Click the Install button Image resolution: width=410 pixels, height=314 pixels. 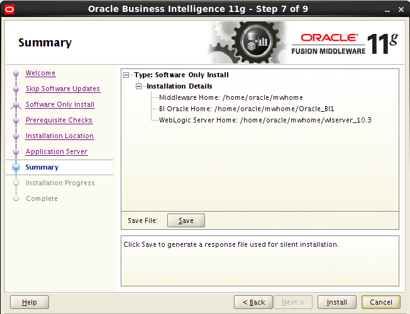(x=337, y=302)
